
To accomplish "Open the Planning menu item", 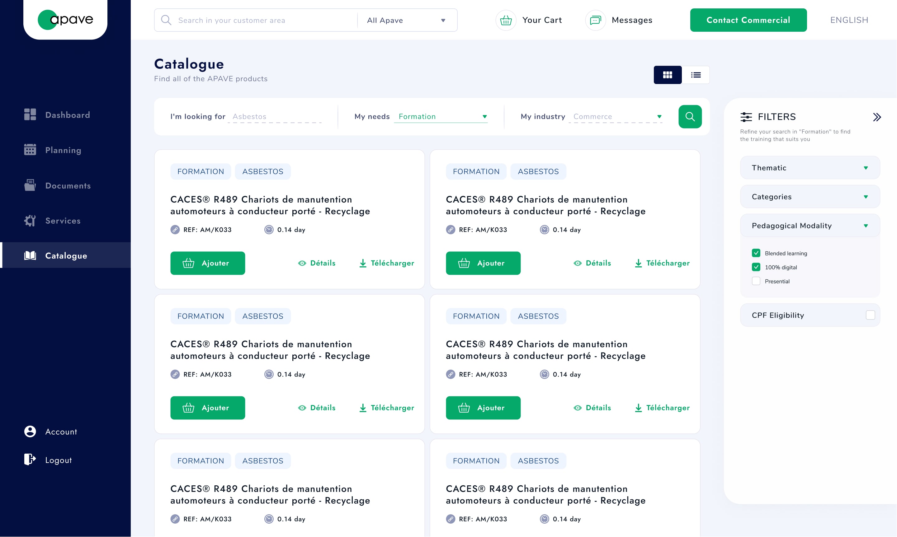I will point(65,150).
